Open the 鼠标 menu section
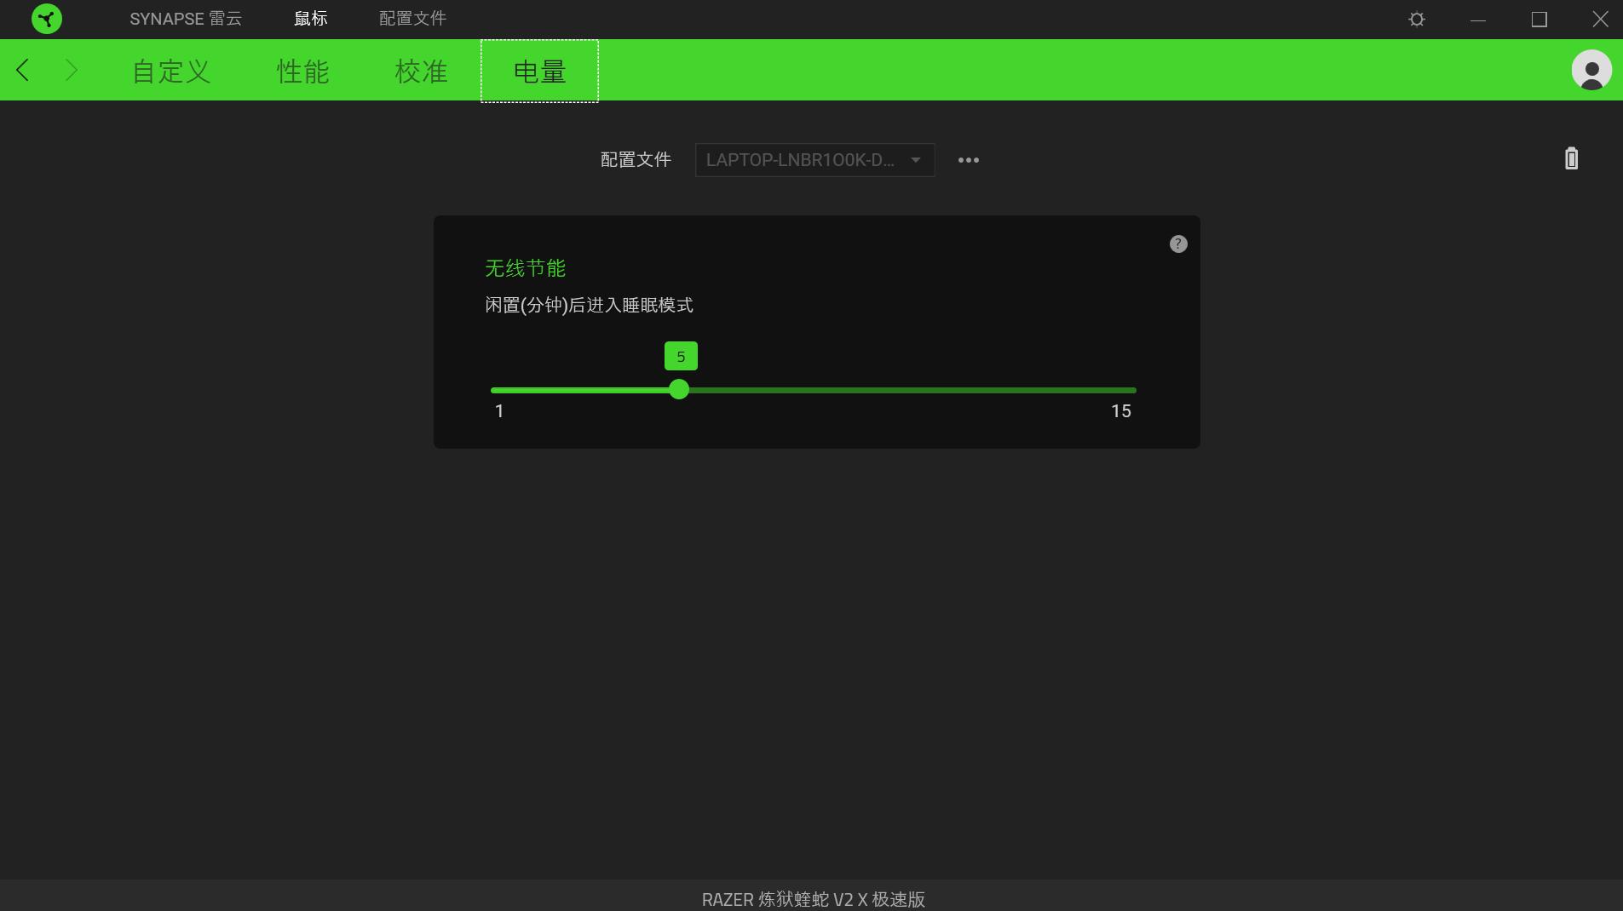The width and height of the screenshot is (1623, 911). 310,18
